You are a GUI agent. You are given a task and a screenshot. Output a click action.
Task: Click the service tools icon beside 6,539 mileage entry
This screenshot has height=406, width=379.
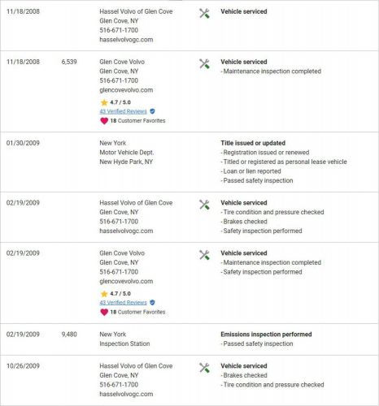coord(204,63)
